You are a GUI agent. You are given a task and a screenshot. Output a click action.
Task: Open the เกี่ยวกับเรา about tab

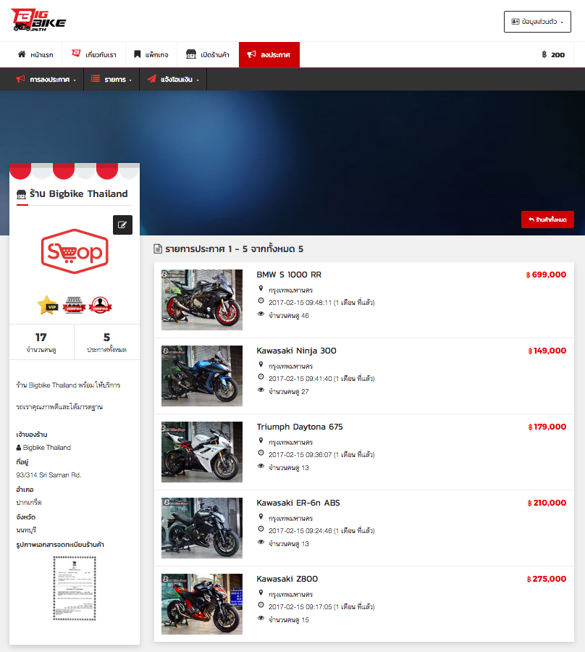tap(94, 54)
